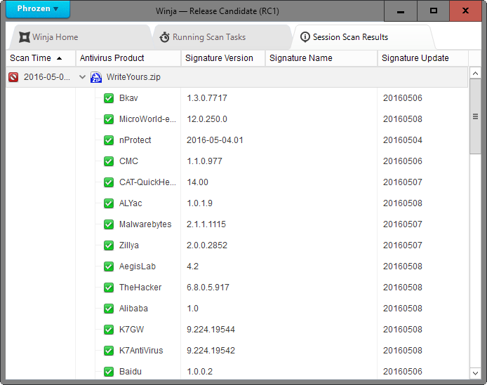Select the MicroWorld-e... product name

coord(147,119)
